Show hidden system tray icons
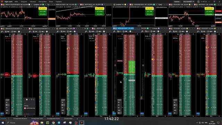The image size is (222, 125). [x=197, y=123]
